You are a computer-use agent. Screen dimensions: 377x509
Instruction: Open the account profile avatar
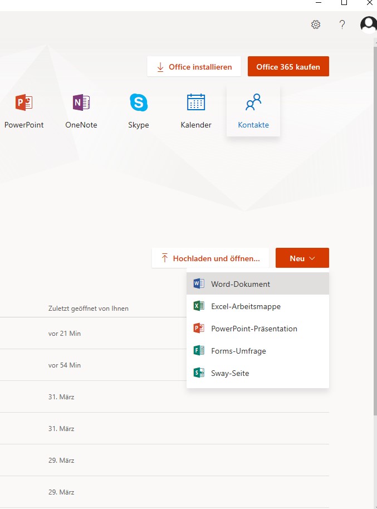[369, 25]
